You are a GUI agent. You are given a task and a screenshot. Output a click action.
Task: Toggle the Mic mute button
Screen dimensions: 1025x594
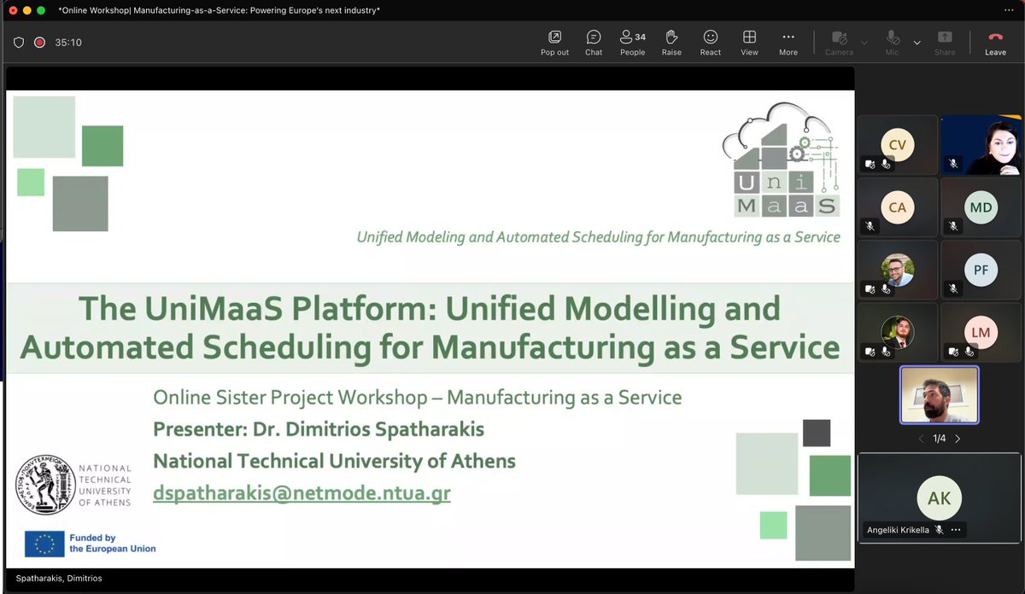click(893, 43)
